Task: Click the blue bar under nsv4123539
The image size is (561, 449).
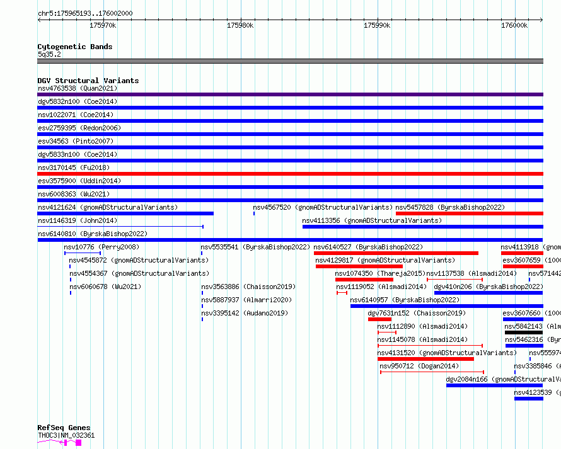Action: pos(529,399)
